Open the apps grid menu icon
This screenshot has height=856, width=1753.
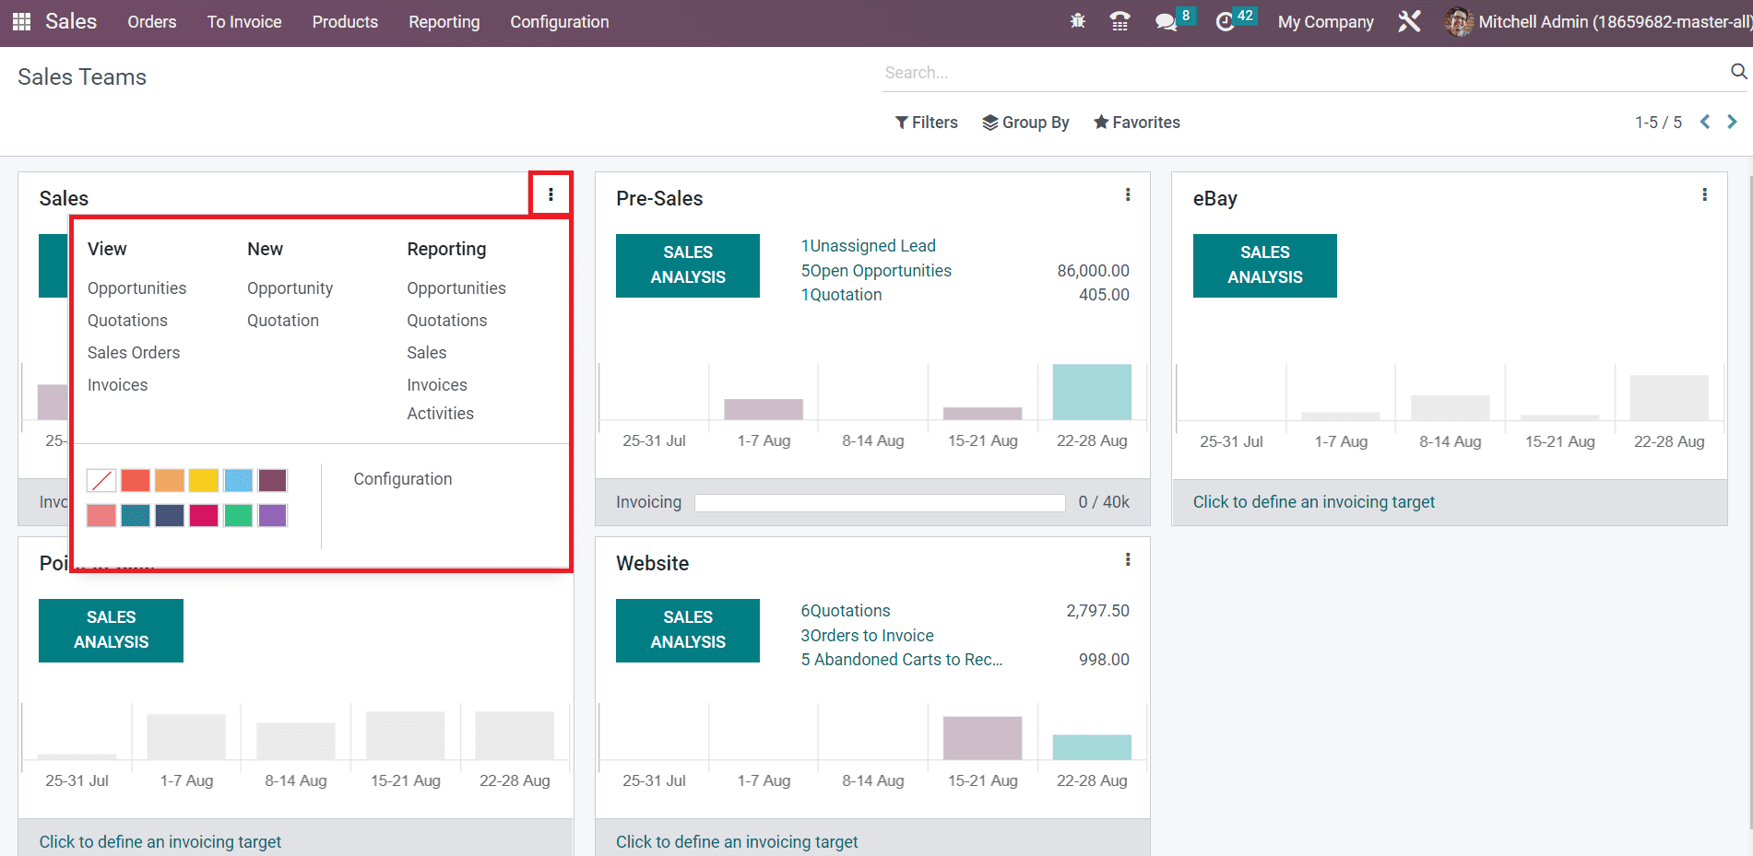pyautogui.click(x=21, y=21)
